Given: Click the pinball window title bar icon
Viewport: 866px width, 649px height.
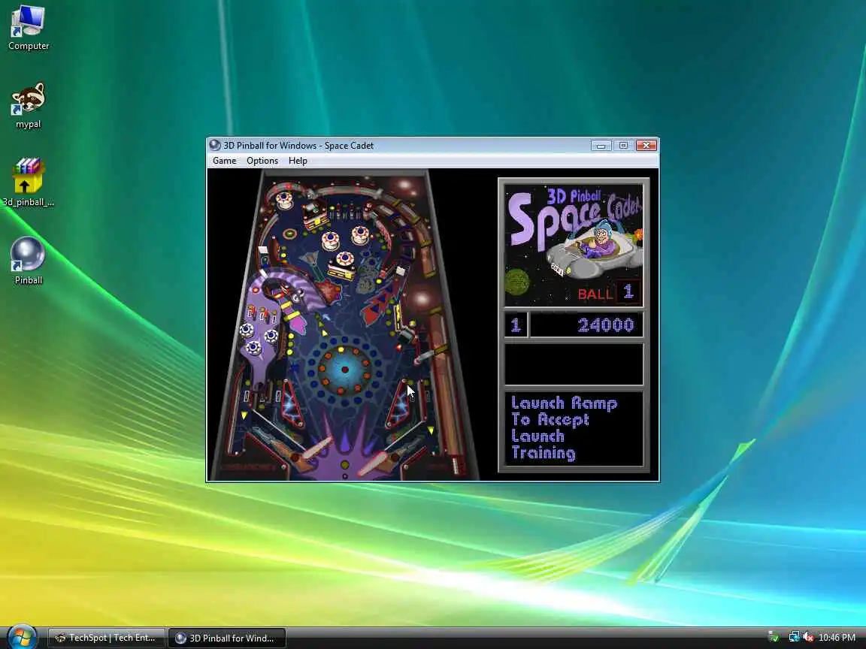Looking at the screenshot, I should pyautogui.click(x=215, y=145).
